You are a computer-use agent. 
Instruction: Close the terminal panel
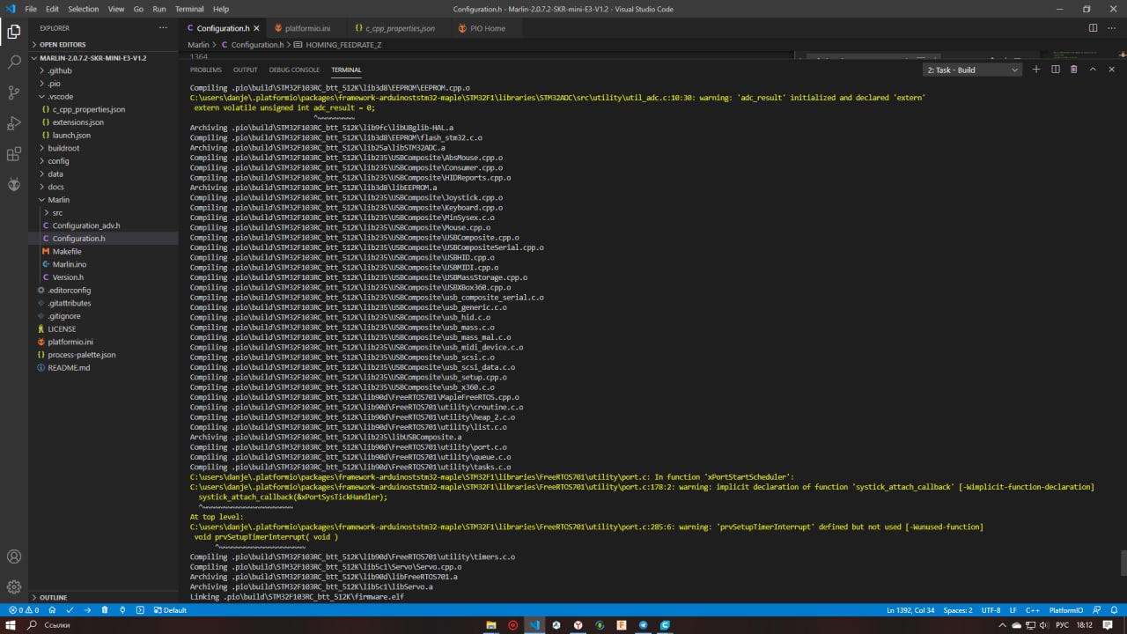click(x=1112, y=70)
